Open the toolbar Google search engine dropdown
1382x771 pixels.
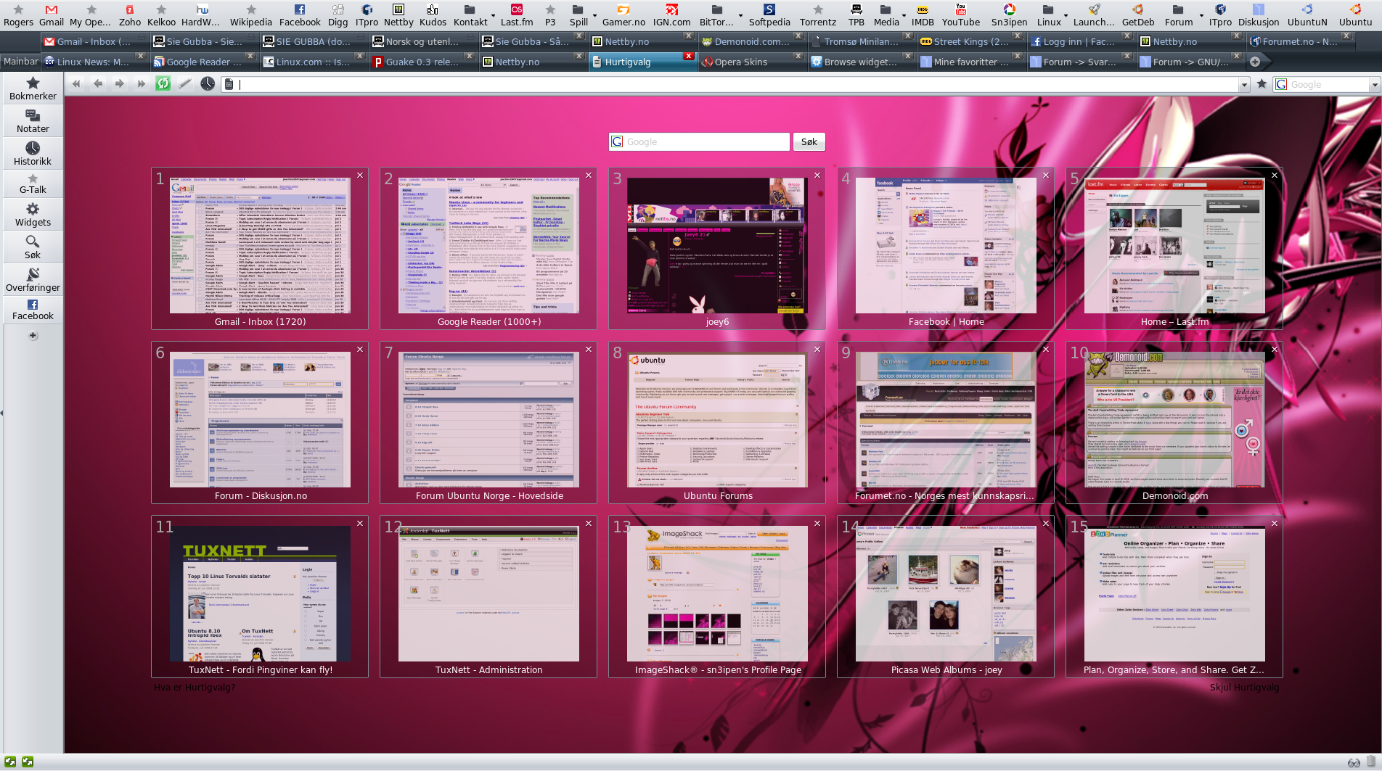(1374, 85)
